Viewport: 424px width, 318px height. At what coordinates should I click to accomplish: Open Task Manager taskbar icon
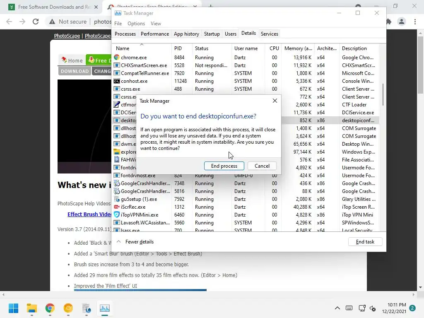tap(105, 308)
